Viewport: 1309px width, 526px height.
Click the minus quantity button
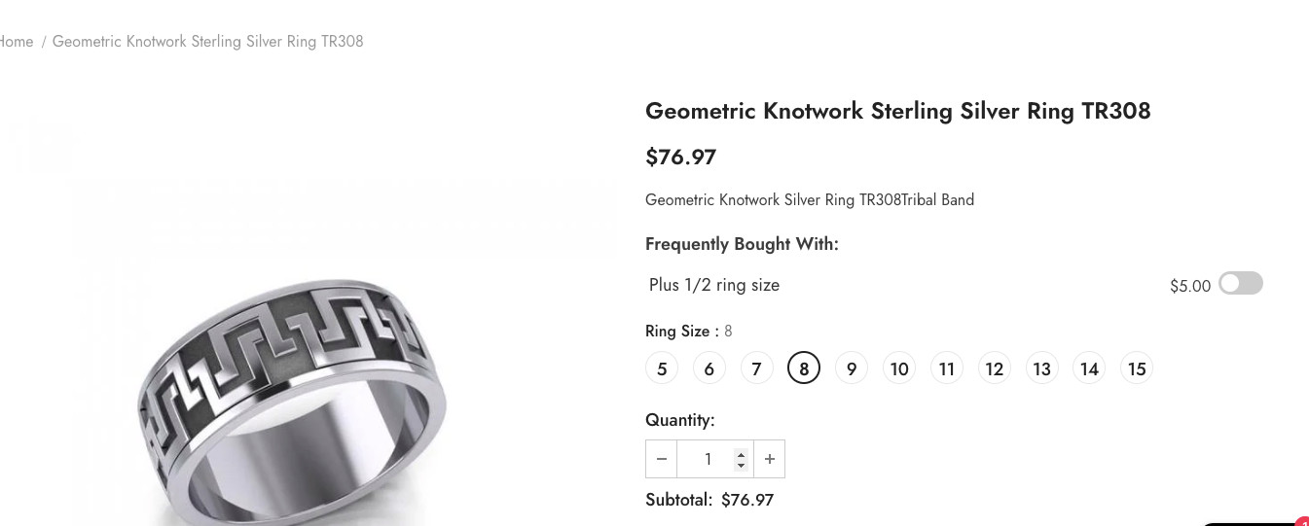[x=662, y=459]
